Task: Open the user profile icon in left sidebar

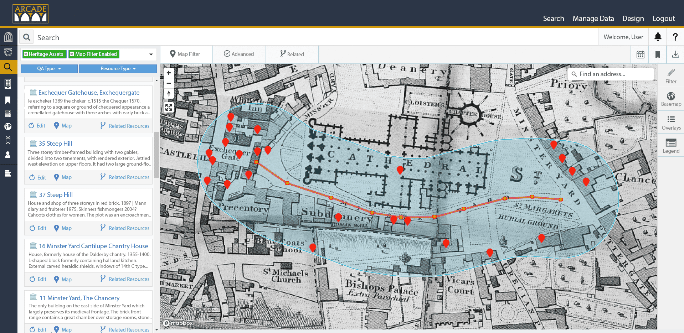Action: [8, 155]
